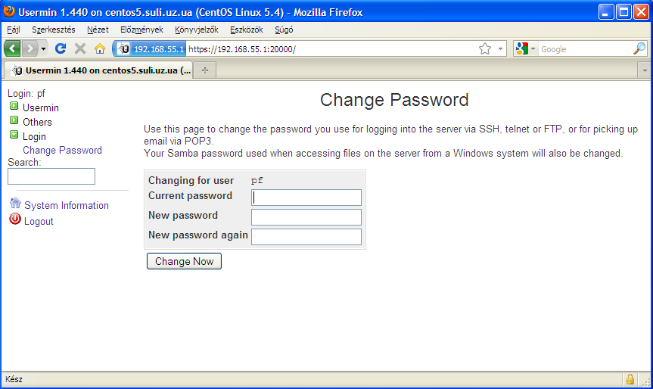Open the System Information link
The image size is (653, 389).
[66, 205]
